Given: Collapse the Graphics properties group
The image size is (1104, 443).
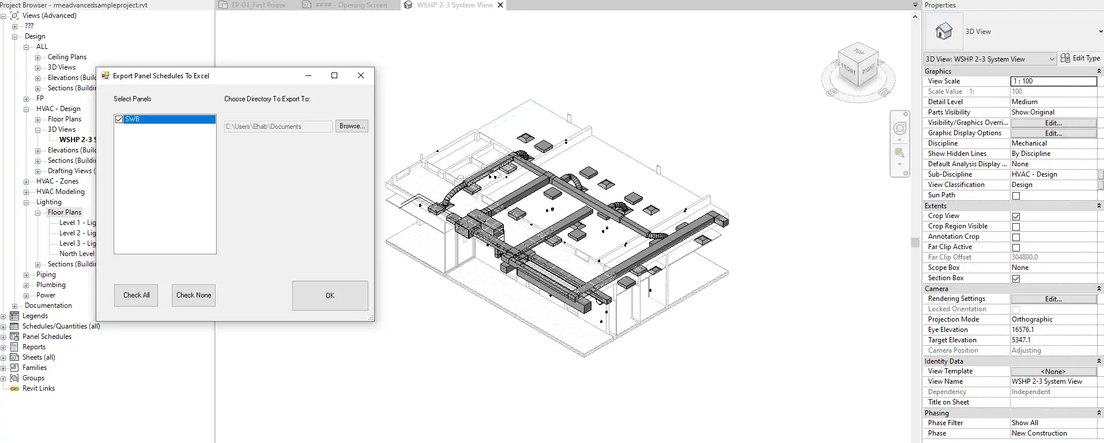Looking at the screenshot, I should pos(1099,71).
